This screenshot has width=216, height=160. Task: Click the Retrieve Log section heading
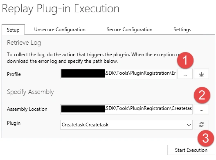(24, 43)
